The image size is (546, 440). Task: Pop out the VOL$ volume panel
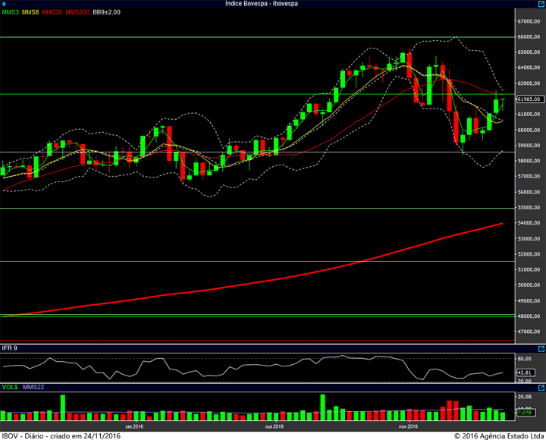[541, 388]
